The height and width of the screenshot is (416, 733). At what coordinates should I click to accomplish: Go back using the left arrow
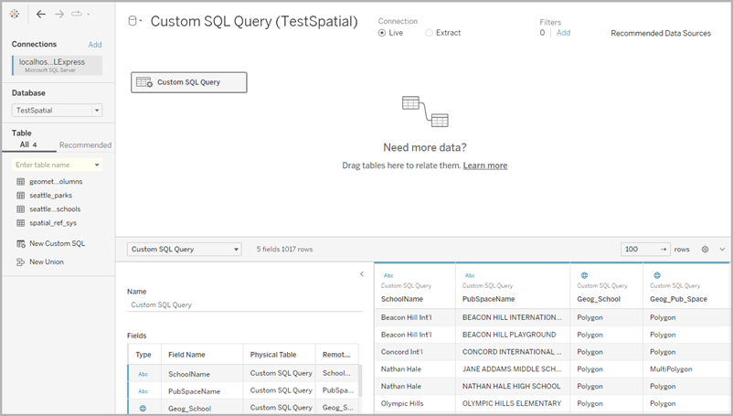[x=41, y=14]
